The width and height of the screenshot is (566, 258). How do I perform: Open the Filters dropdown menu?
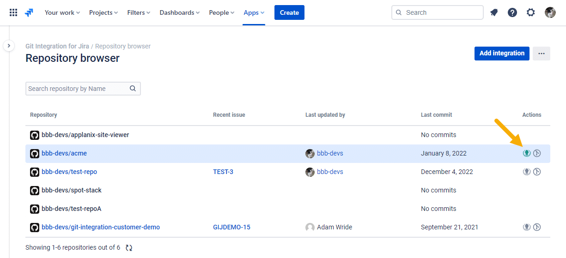[x=139, y=12]
